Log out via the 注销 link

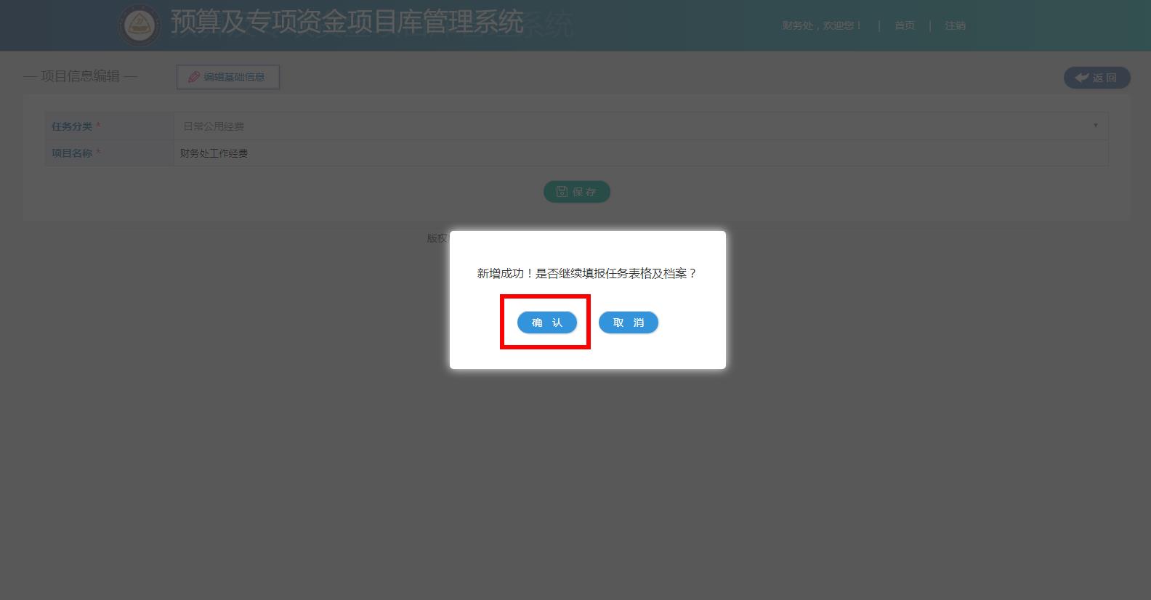click(955, 25)
